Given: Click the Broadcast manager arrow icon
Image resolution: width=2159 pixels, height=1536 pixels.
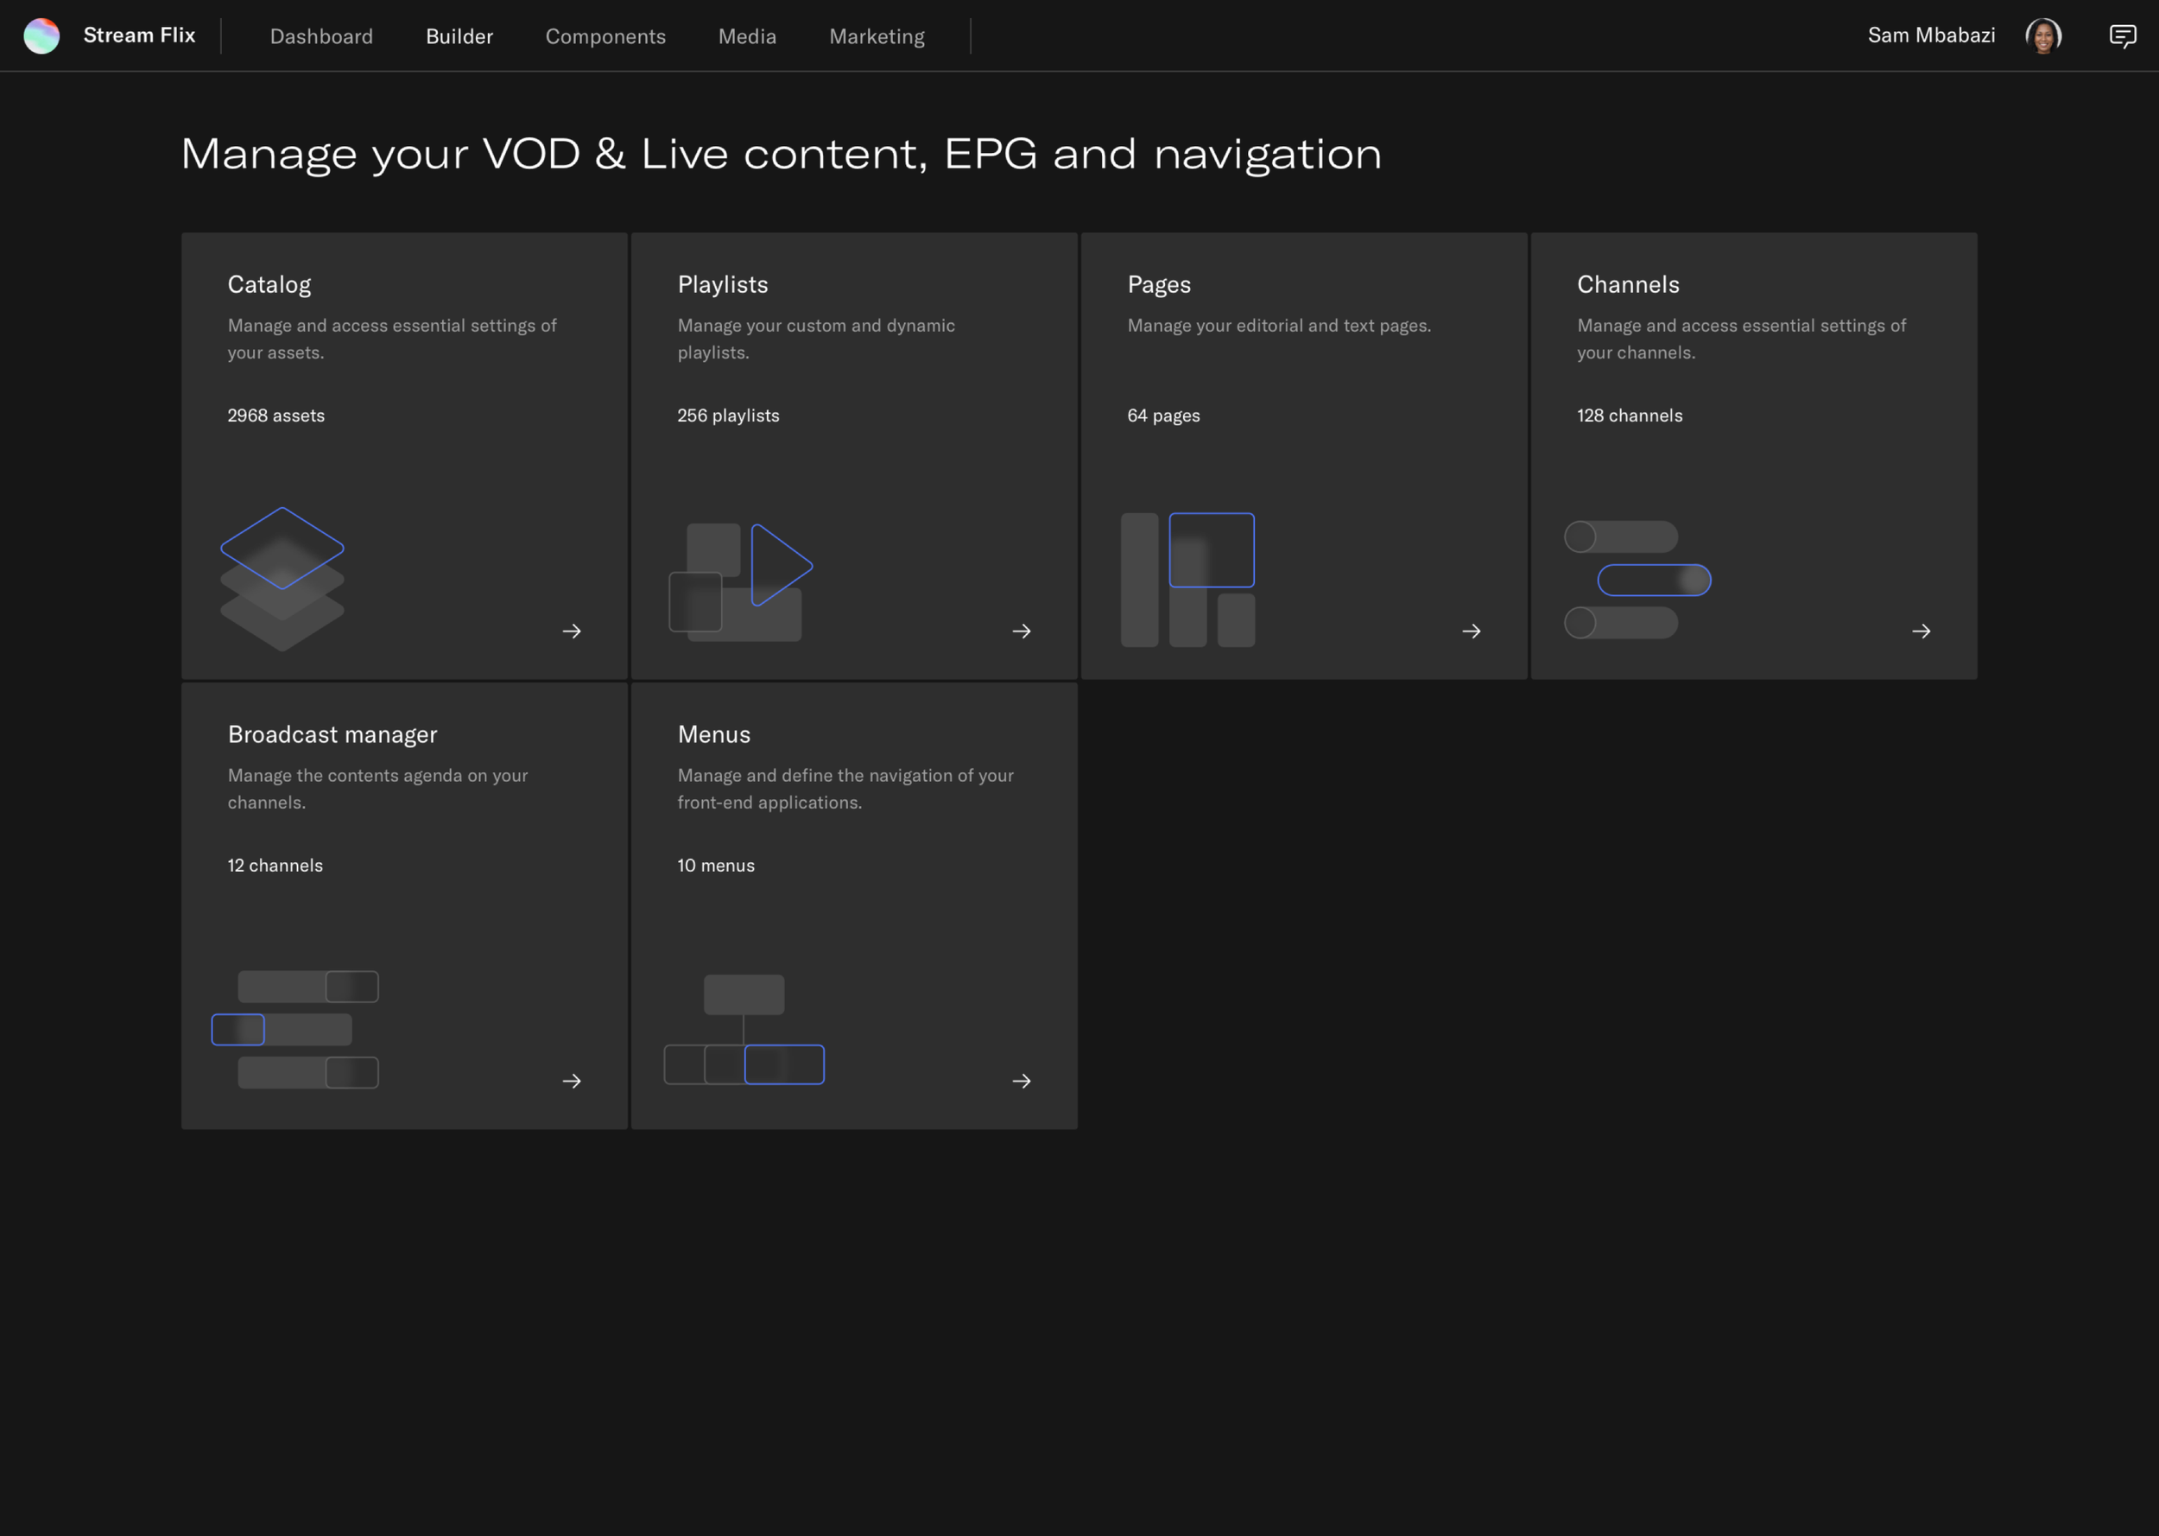Looking at the screenshot, I should pos(572,1081).
